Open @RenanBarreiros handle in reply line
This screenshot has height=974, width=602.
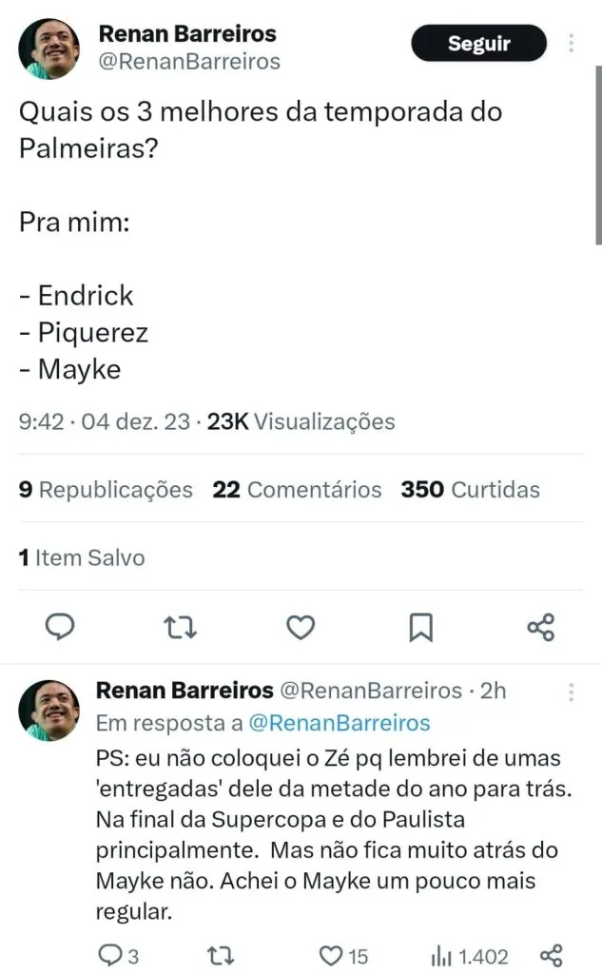click(340, 723)
